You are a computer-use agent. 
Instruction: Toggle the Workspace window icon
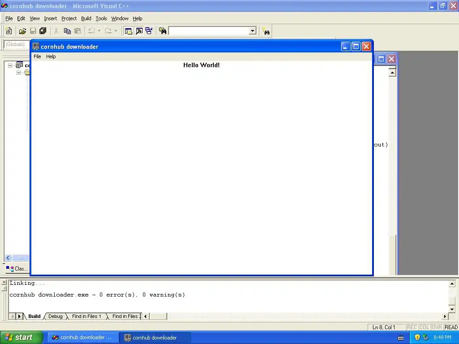tap(128, 31)
